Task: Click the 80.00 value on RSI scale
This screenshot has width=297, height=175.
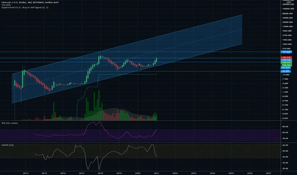Action: click(285, 127)
